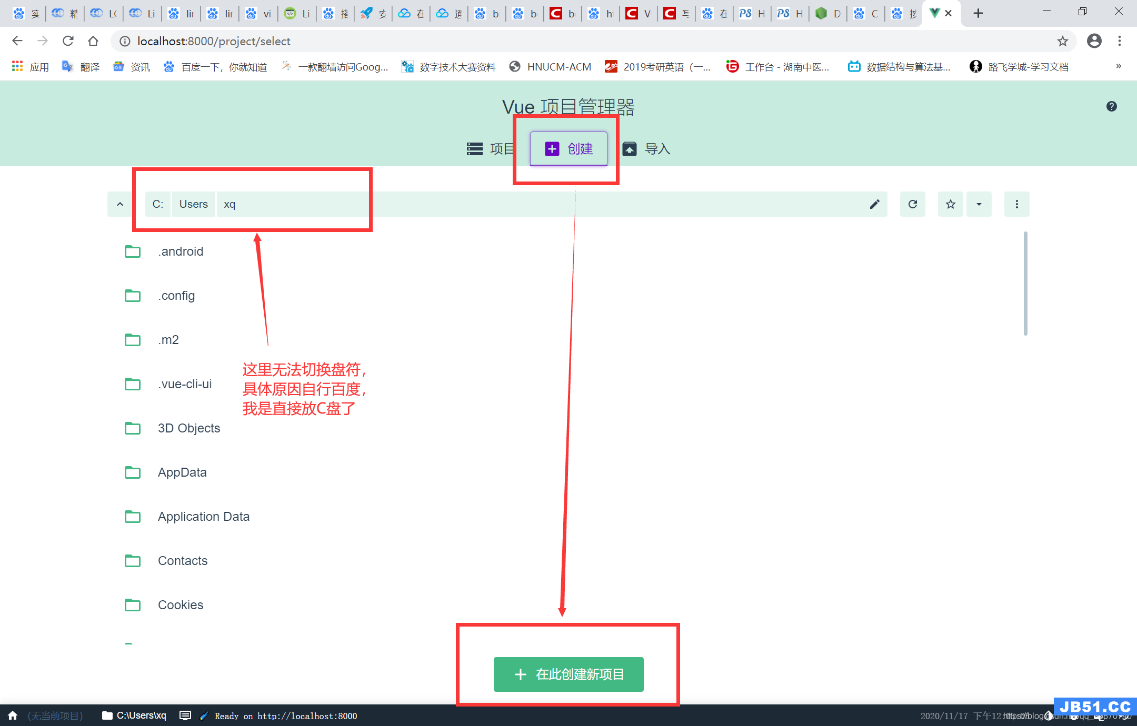This screenshot has height=726, width=1137.
Task: Click the dropdown arrow next to star
Action: 980,204
